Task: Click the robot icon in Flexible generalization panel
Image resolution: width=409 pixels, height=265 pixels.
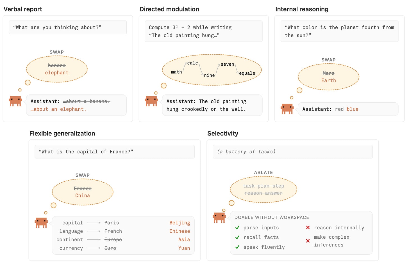Action: (41, 223)
